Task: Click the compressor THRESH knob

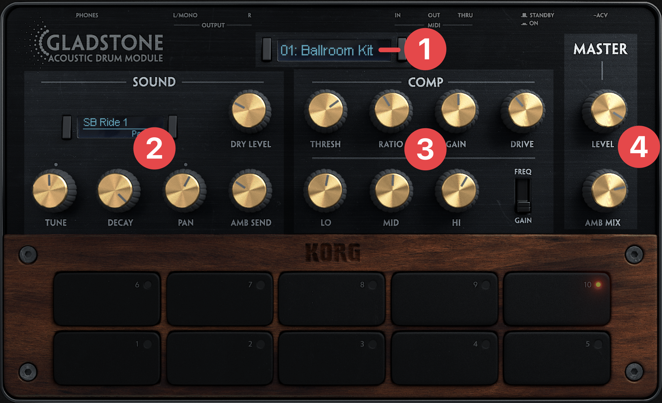Action: 326,110
